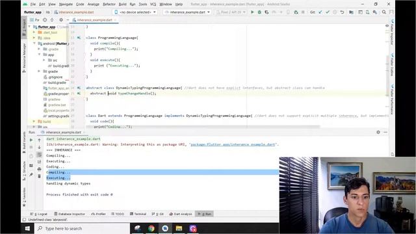Run the app with green play button
This screenshot has width=416, height=234.
[252, 12]
